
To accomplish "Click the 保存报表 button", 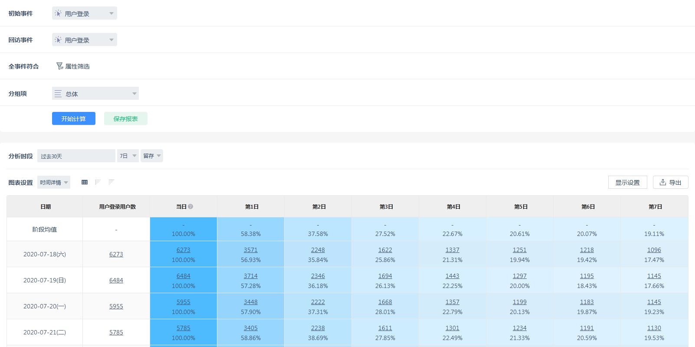I will 126,118.
